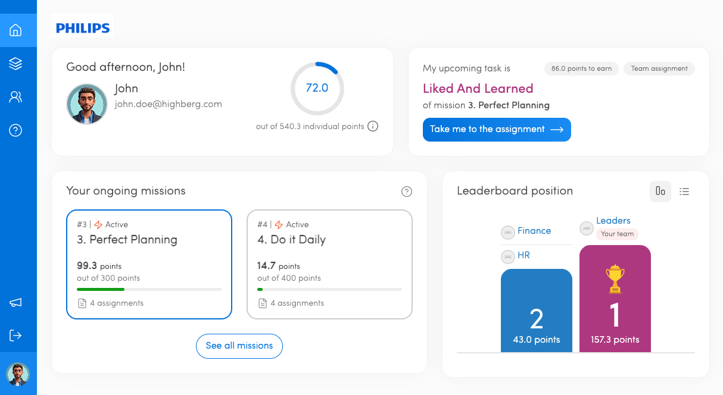Click help icon in ongoing missions card
The height and width of the screenshot is (395, 723).
coord(407,192)
